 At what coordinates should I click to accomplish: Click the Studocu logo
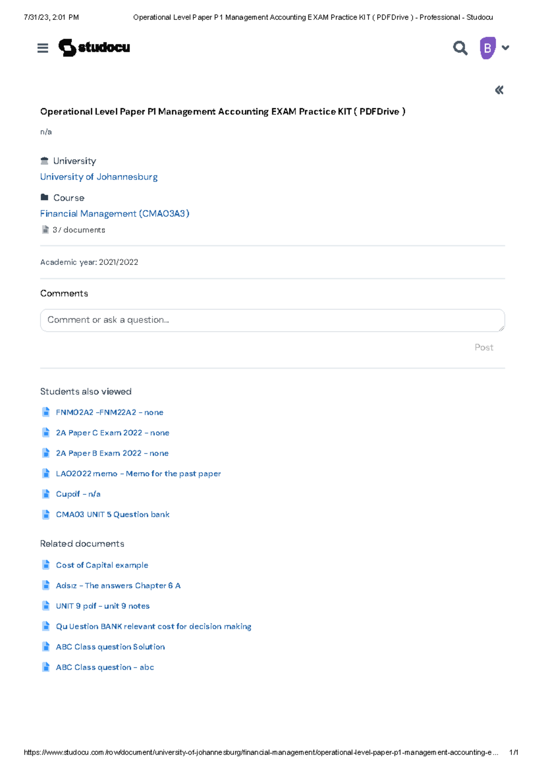(94, 48)
